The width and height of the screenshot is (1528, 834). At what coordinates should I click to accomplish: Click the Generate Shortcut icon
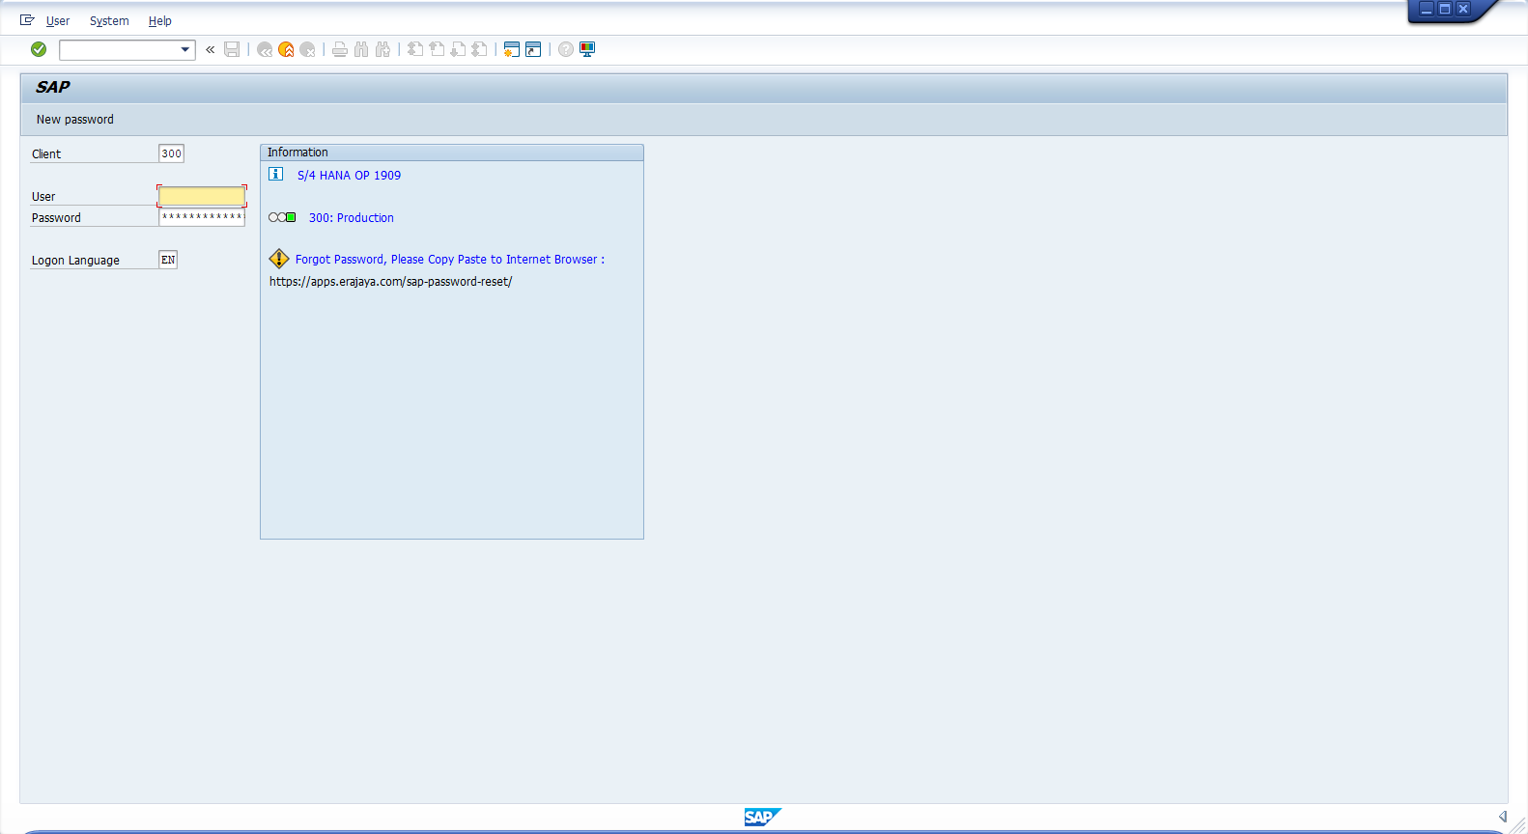coord(533,49)
